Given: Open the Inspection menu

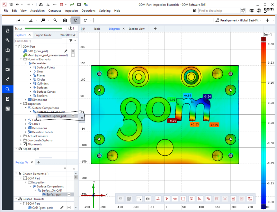Looking at the screenshot, I should (71, 11).
